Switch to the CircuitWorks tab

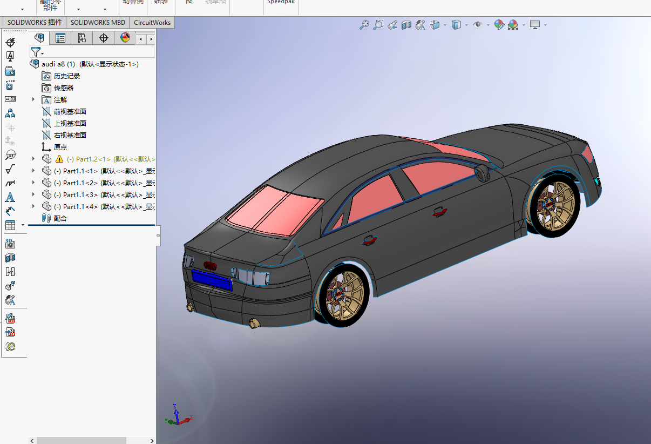pos(152,22)
